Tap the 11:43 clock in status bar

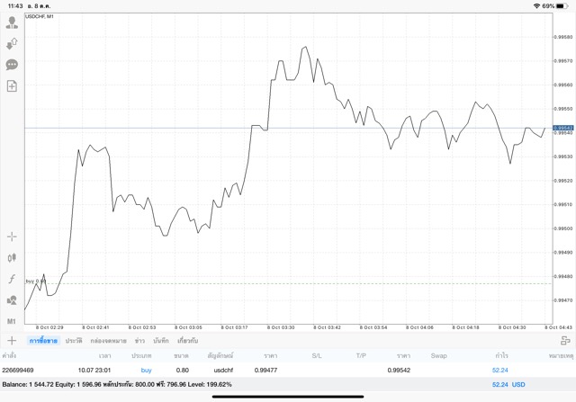click(x=15, y=6)
